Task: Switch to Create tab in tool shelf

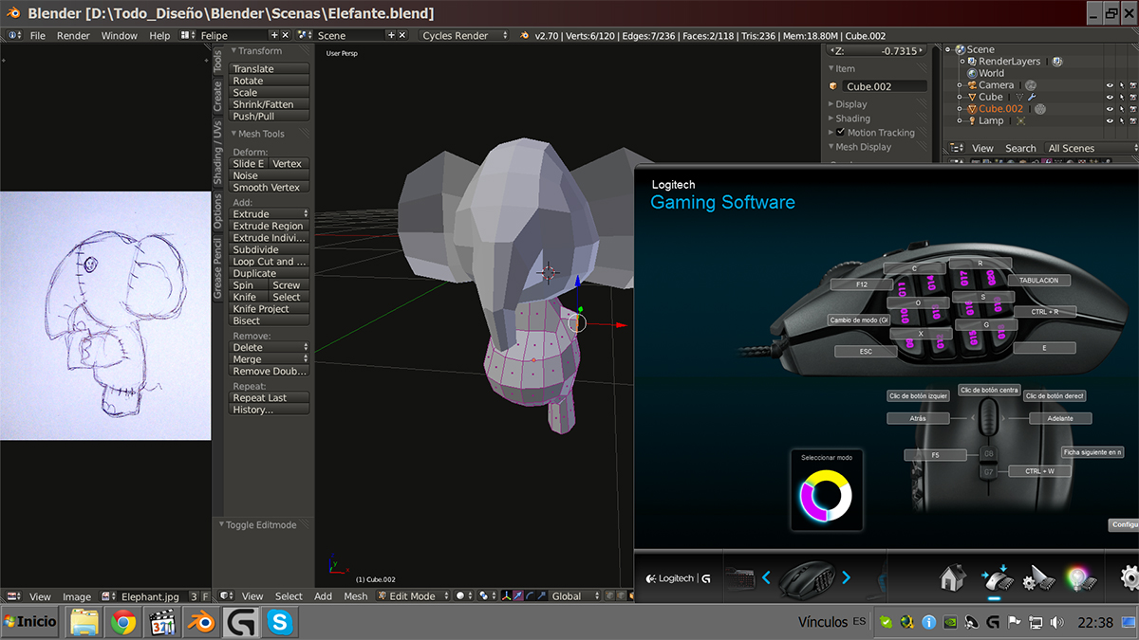Action: click(x=217, y=95)
